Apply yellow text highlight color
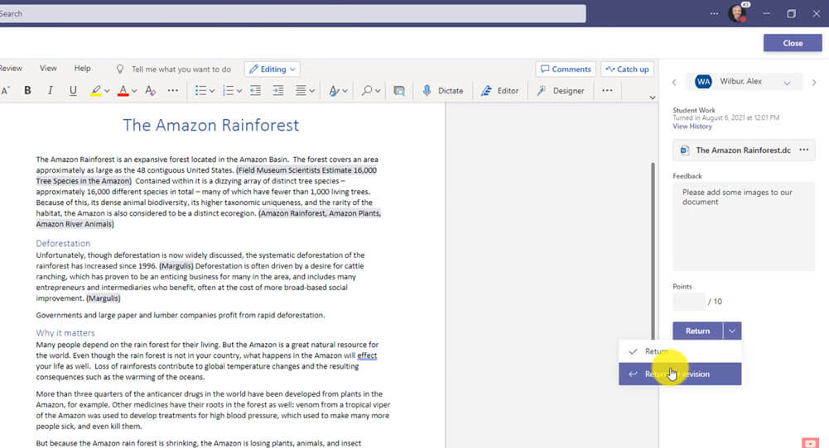This screenshot has width=829, height=448. (96, 91)
